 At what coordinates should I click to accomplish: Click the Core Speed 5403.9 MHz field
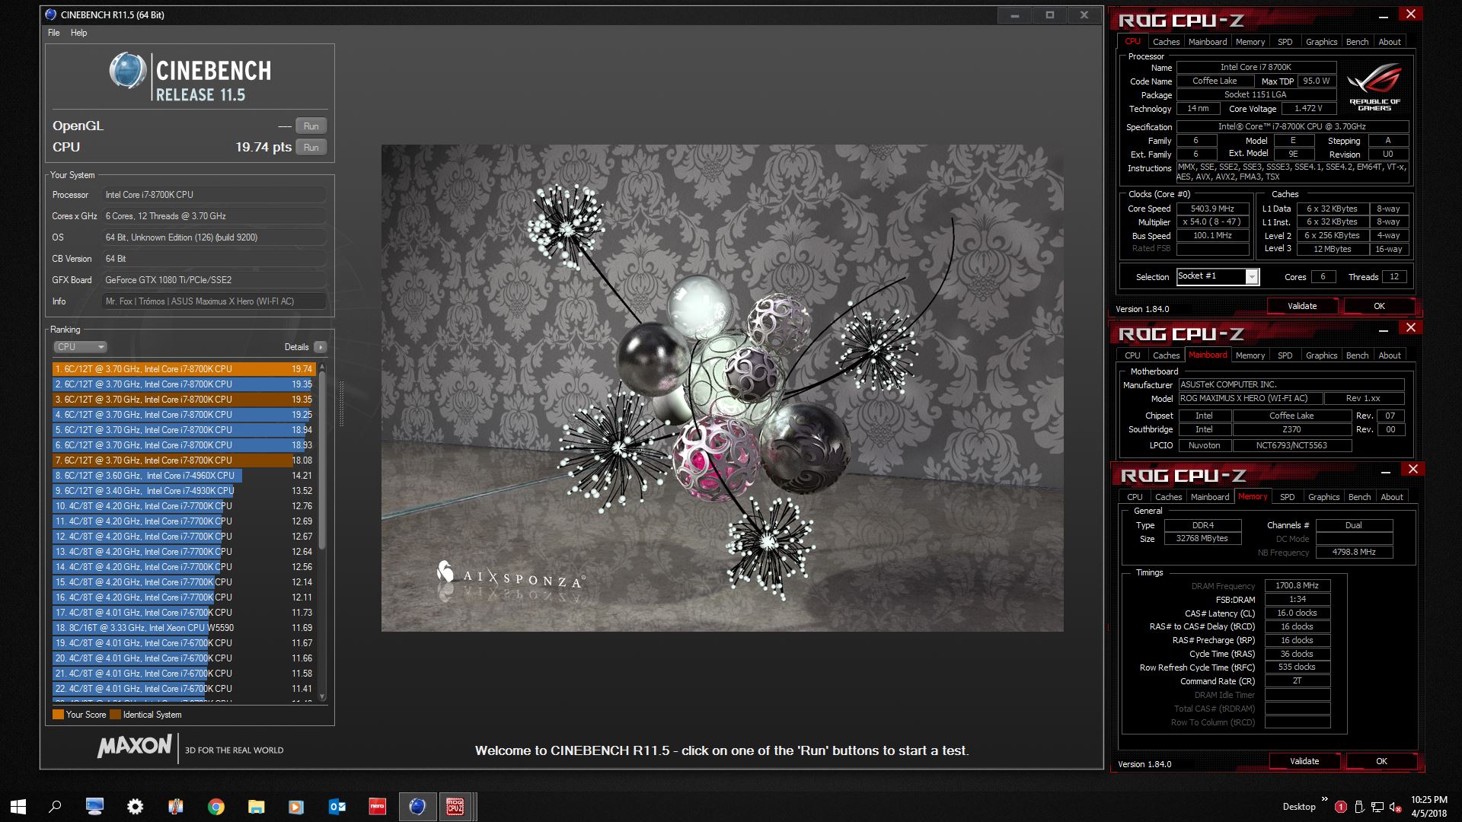[1212, 209]
